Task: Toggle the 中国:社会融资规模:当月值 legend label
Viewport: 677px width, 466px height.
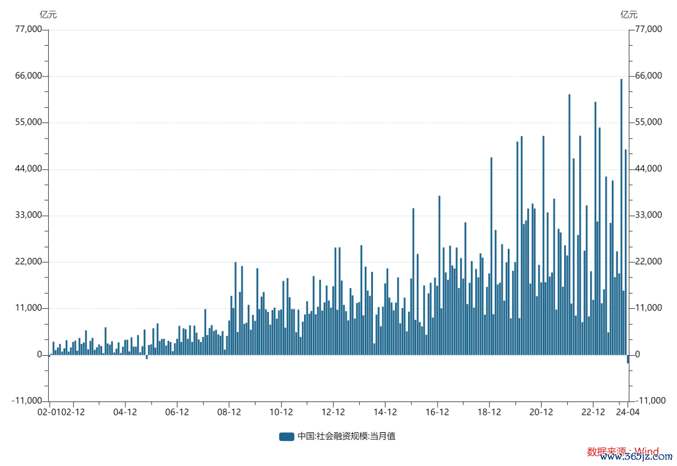Action: (x=346, y=437)
